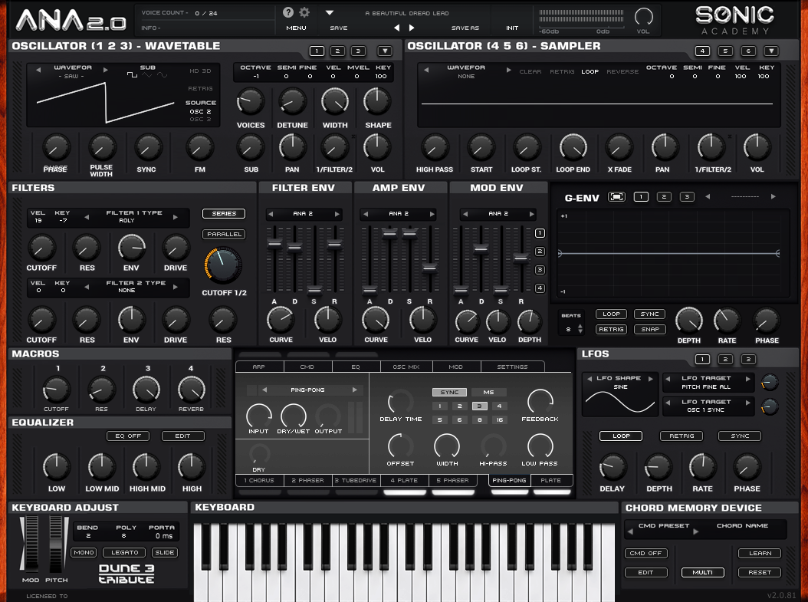Enable PARALLEL filter routing

[x=224, y=234]
